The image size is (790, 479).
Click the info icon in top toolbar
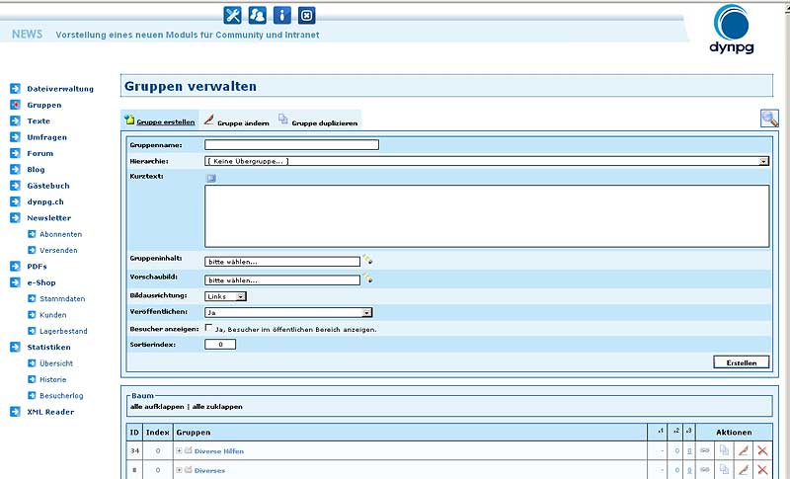(x=282, y=15)
